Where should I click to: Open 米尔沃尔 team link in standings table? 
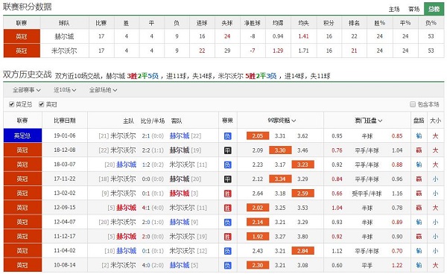(64, 51)
